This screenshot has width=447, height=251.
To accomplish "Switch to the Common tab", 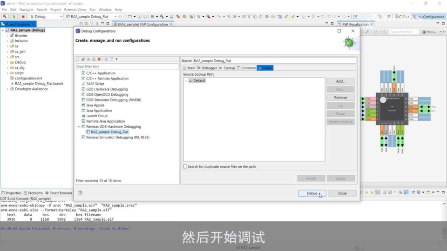I will pos(246,68).
